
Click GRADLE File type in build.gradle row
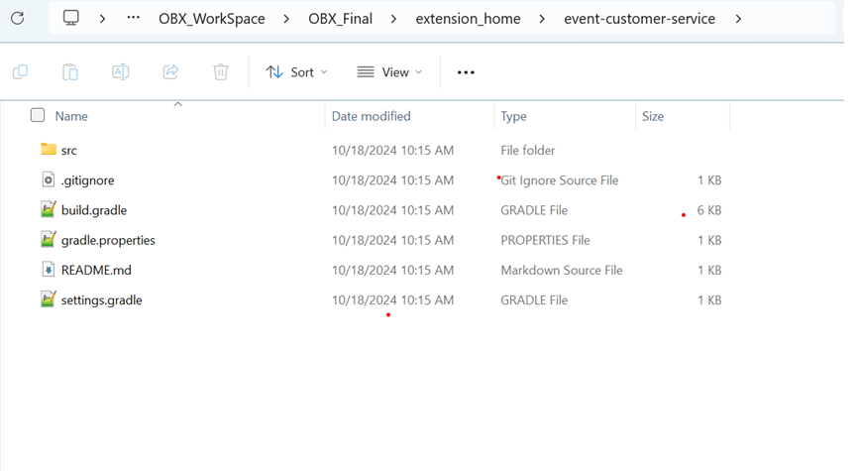(x=534, y=210)
